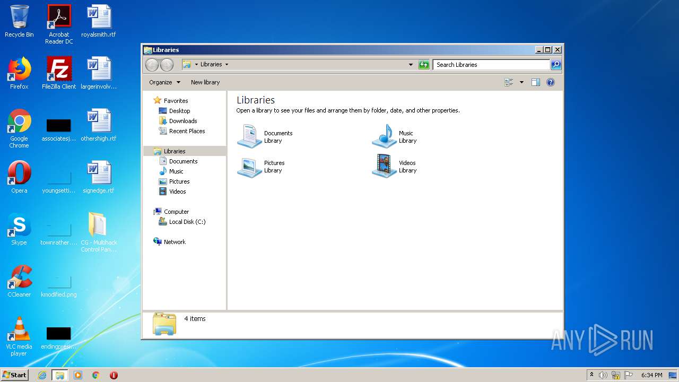Select Pictures in the navigation tree
The width and height of the screenshot is (679, 382).
click(174, 181)
